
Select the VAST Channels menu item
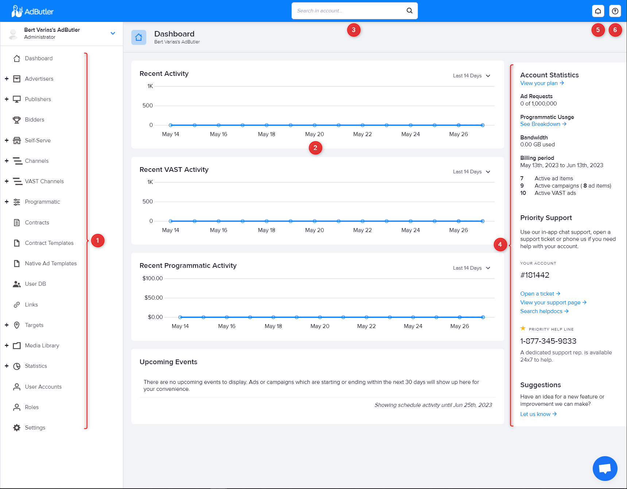point(45,181)
